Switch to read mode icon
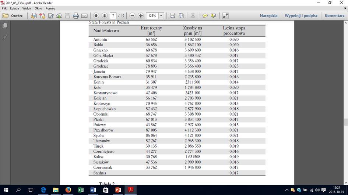 [x=225, y=16]
